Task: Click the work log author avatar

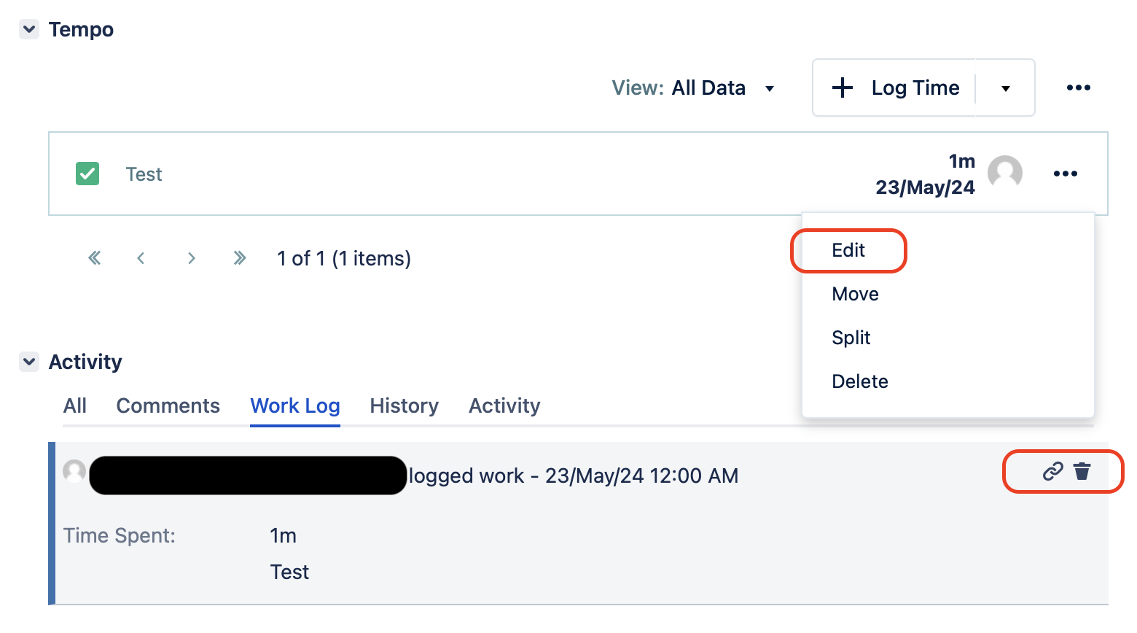Action: pos(74,471)
